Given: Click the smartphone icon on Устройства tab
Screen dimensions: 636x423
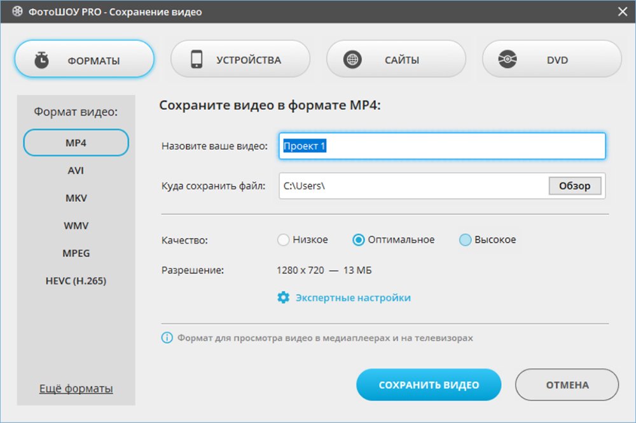Looking at the screenshot, I should coord(197,60).
